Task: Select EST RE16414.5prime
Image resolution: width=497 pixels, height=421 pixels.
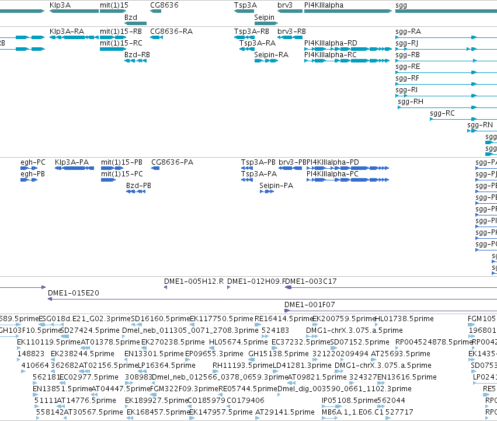Action: tap(258, 325)
